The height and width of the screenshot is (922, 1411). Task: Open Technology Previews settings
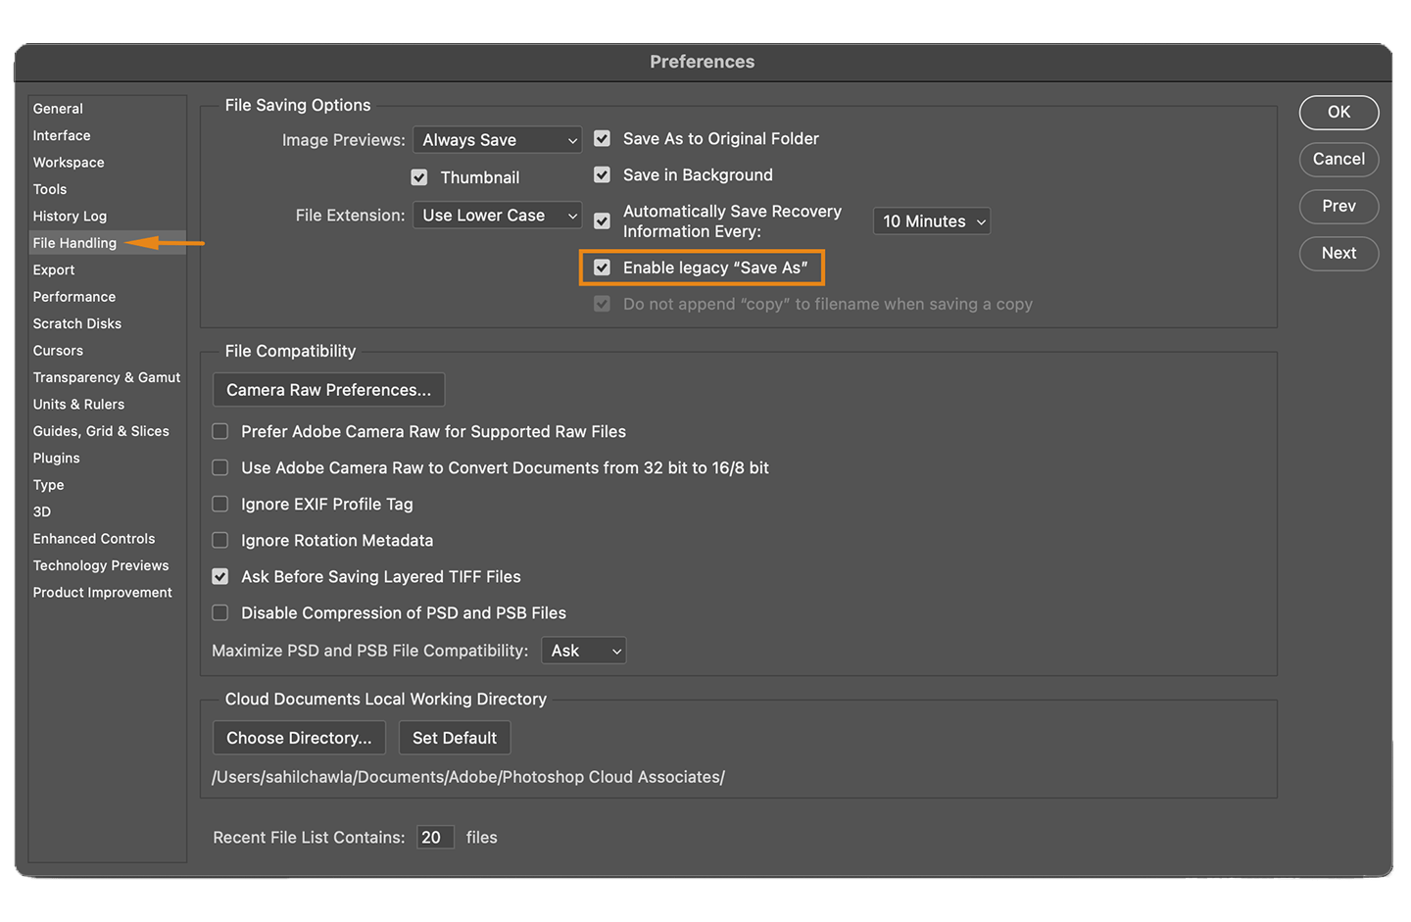tap(101, 564)
